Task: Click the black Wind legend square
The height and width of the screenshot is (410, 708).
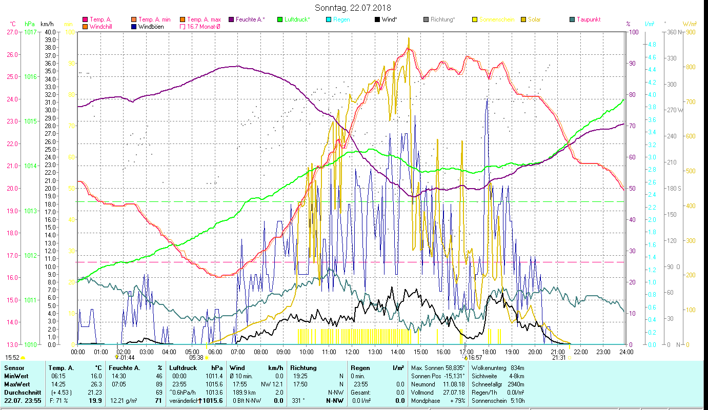Action: (x=377, y=20)
